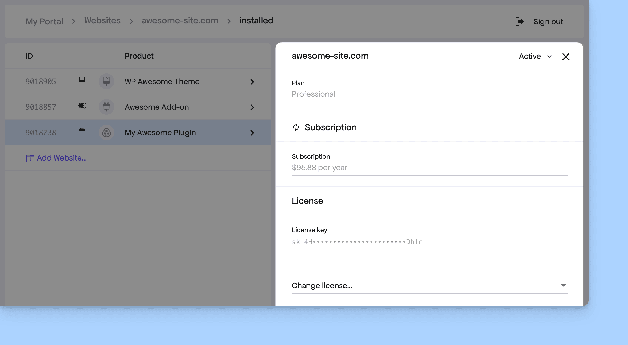Click the sign out arrow icon
The image size is (628, 345).
pos(519,21)
